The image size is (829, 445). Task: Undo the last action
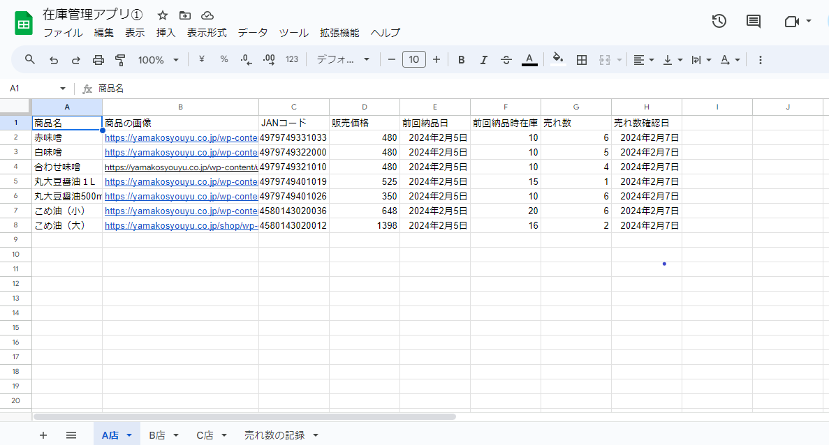tap(53, 60)
